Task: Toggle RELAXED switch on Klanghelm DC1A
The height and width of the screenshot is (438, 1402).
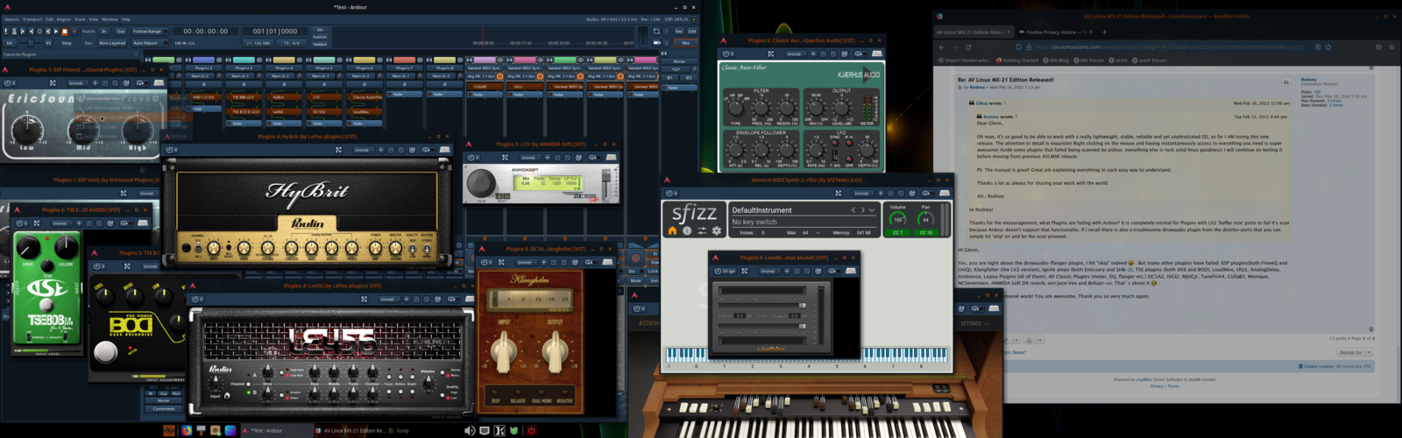Action: point(519,392)
